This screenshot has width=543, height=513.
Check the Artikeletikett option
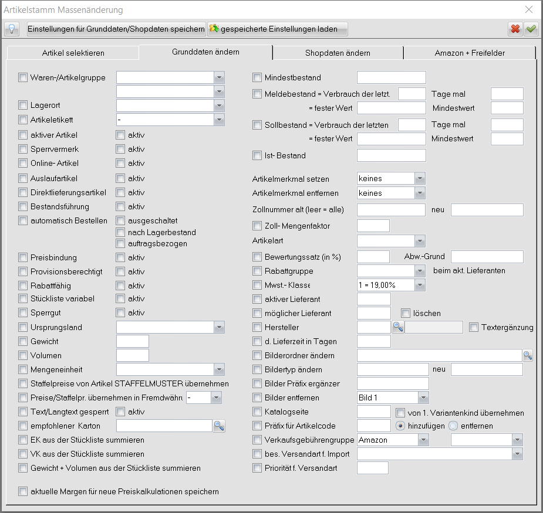tap(23, 120)
